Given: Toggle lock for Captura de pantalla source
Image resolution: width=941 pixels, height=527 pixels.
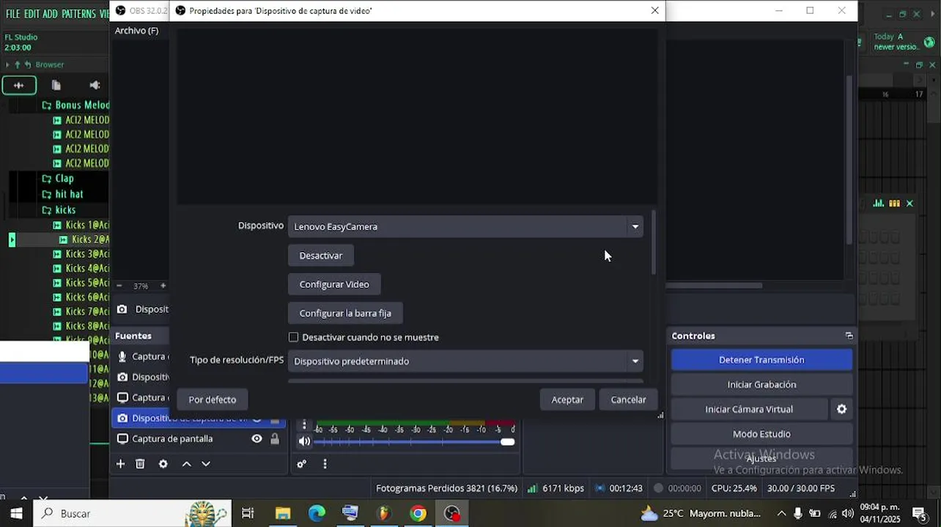Looking at the screenshot, I should 275,439.
